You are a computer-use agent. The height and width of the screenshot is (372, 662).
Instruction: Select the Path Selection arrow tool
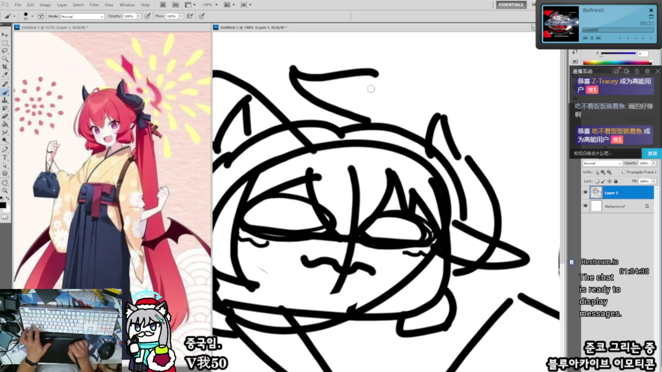point(5,165)
